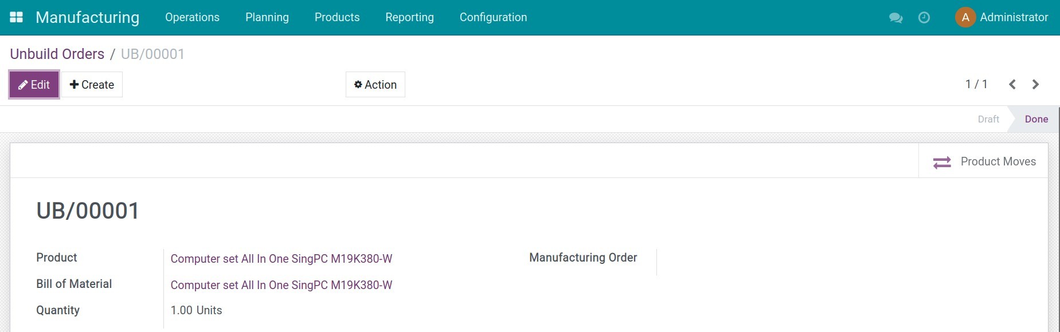Click the pencil icon on Edit button
This screenshot has width=1060, height=332.
24,84
